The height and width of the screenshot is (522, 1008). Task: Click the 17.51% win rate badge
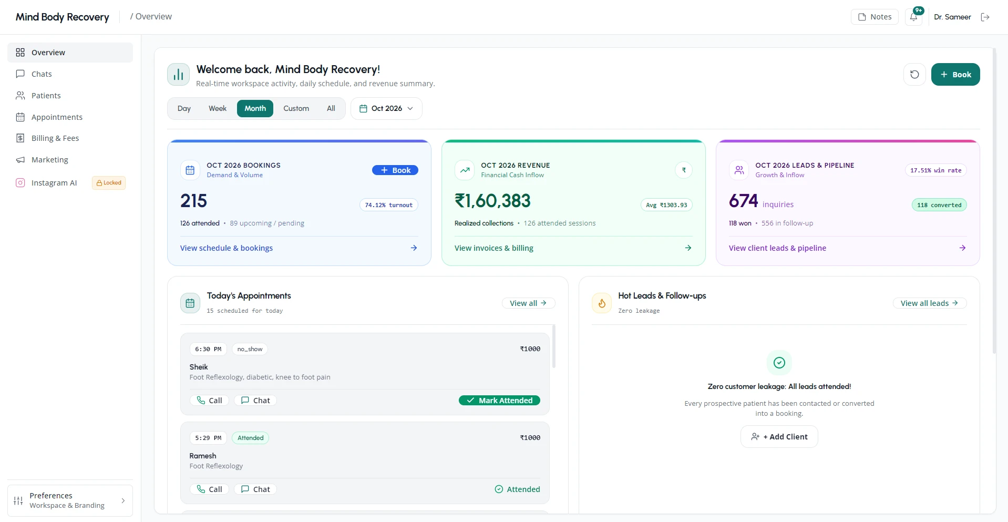(935, 170)
